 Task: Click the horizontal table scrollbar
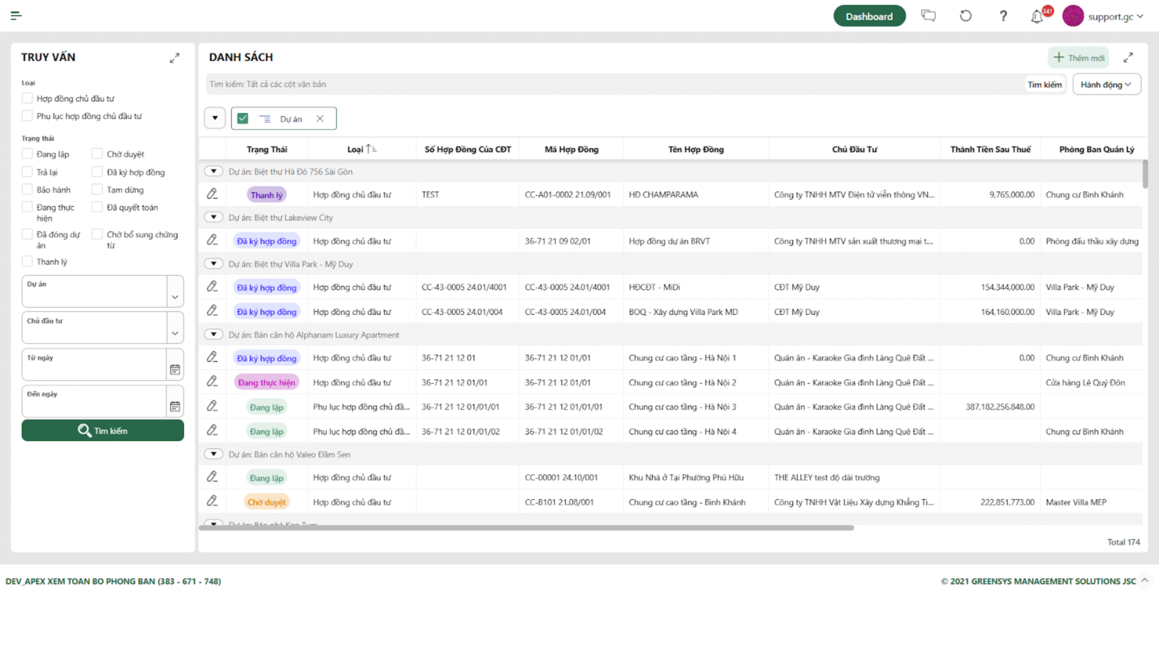point(526,528)
